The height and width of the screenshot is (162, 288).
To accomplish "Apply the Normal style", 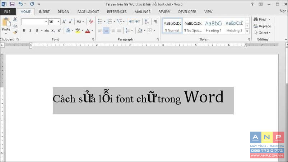I will pyautogui.click(x=172, y=26).
